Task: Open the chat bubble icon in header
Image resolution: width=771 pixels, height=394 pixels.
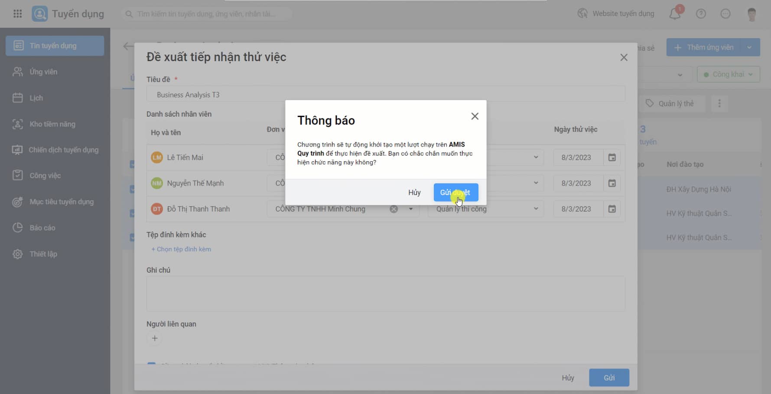Action: point(725,14)
